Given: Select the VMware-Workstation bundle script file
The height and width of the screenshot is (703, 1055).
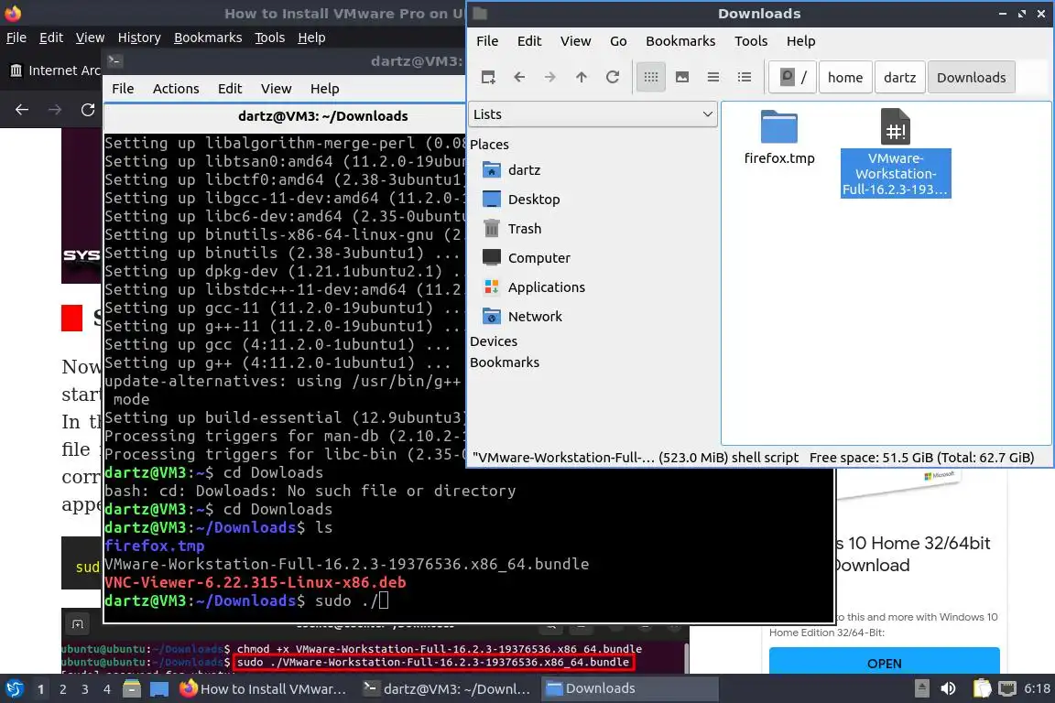Looking at the screenshot, I should click(x=896, y=153).
